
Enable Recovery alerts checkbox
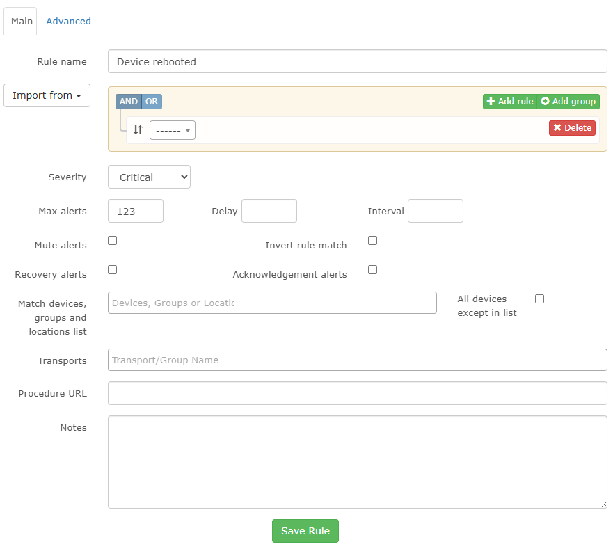pos(113,270)
